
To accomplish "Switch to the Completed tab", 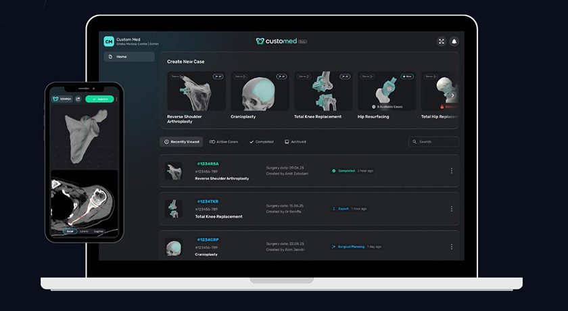I will pyautogui.click(x=262, y=142).
